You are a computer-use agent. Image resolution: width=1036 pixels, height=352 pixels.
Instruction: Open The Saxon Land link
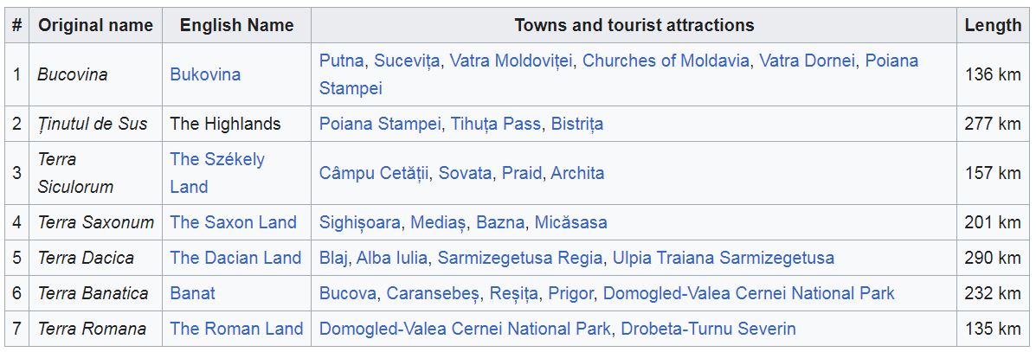[x=233, y=222]
